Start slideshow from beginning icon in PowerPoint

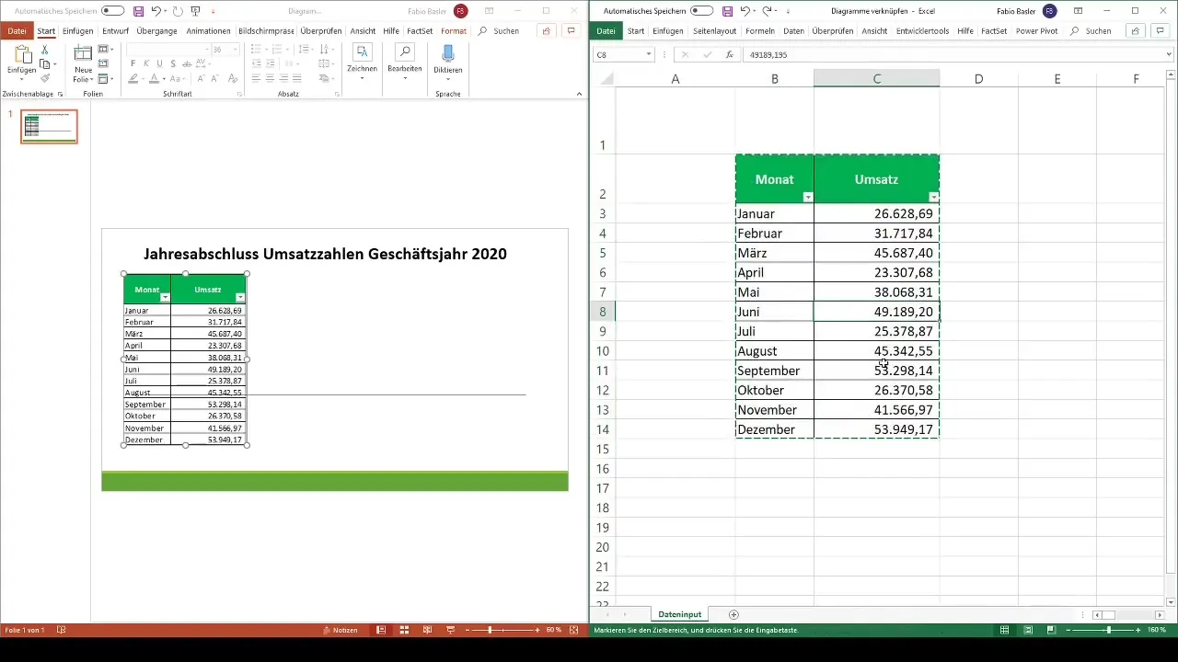[x=195, y=11]
